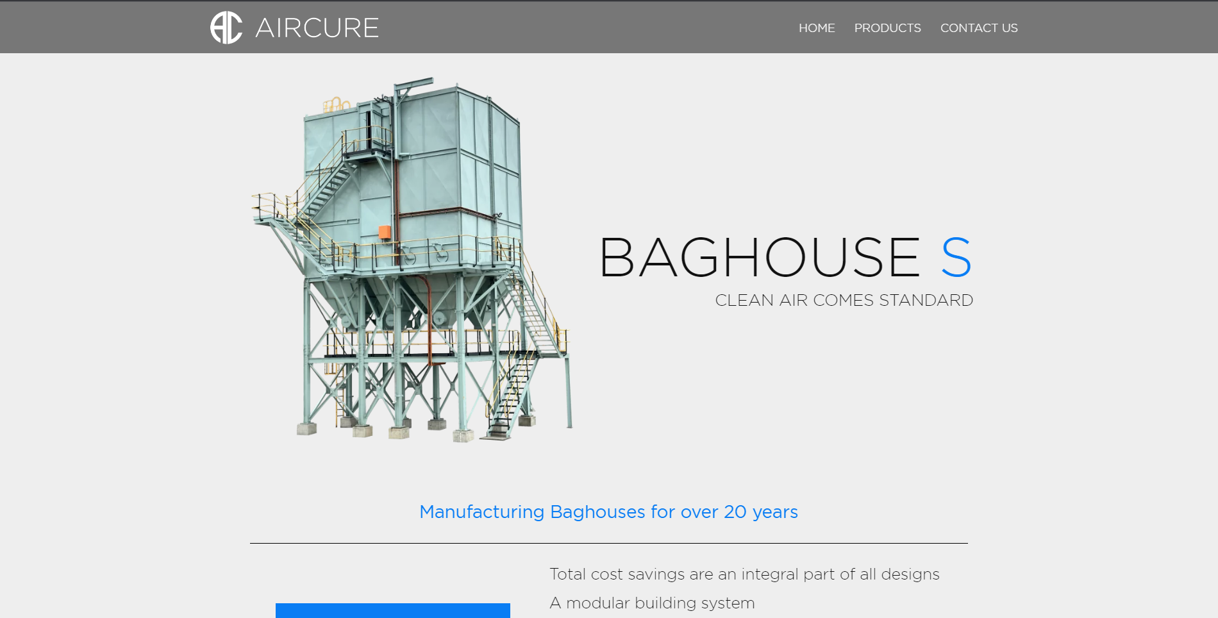Screen dimensions: 1218x618
Task: Click the solid blue rectangle block
Action: (392, 610)
